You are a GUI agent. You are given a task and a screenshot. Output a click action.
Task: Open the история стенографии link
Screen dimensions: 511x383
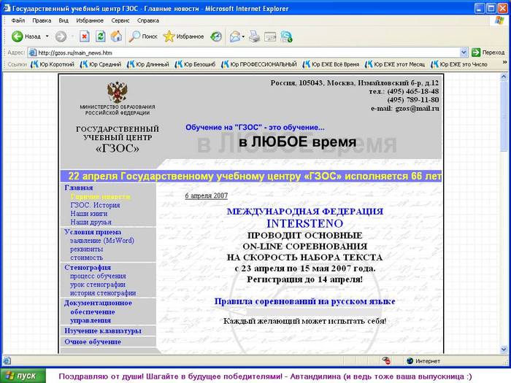point(103,293)
